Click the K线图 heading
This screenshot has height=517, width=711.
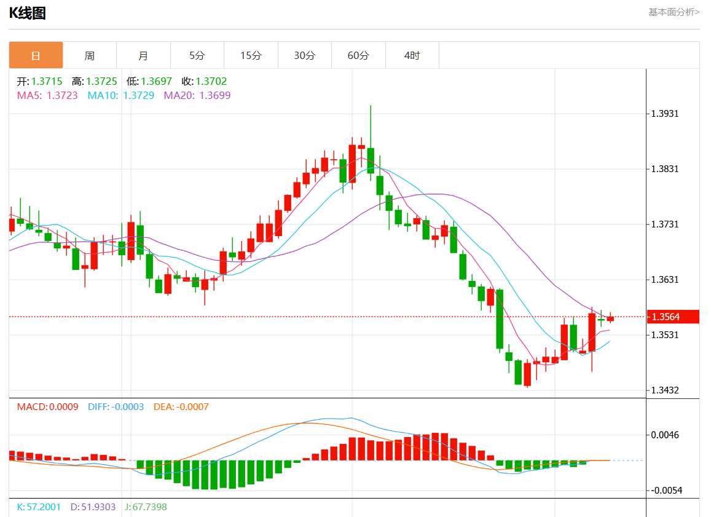tap(27, 13)
